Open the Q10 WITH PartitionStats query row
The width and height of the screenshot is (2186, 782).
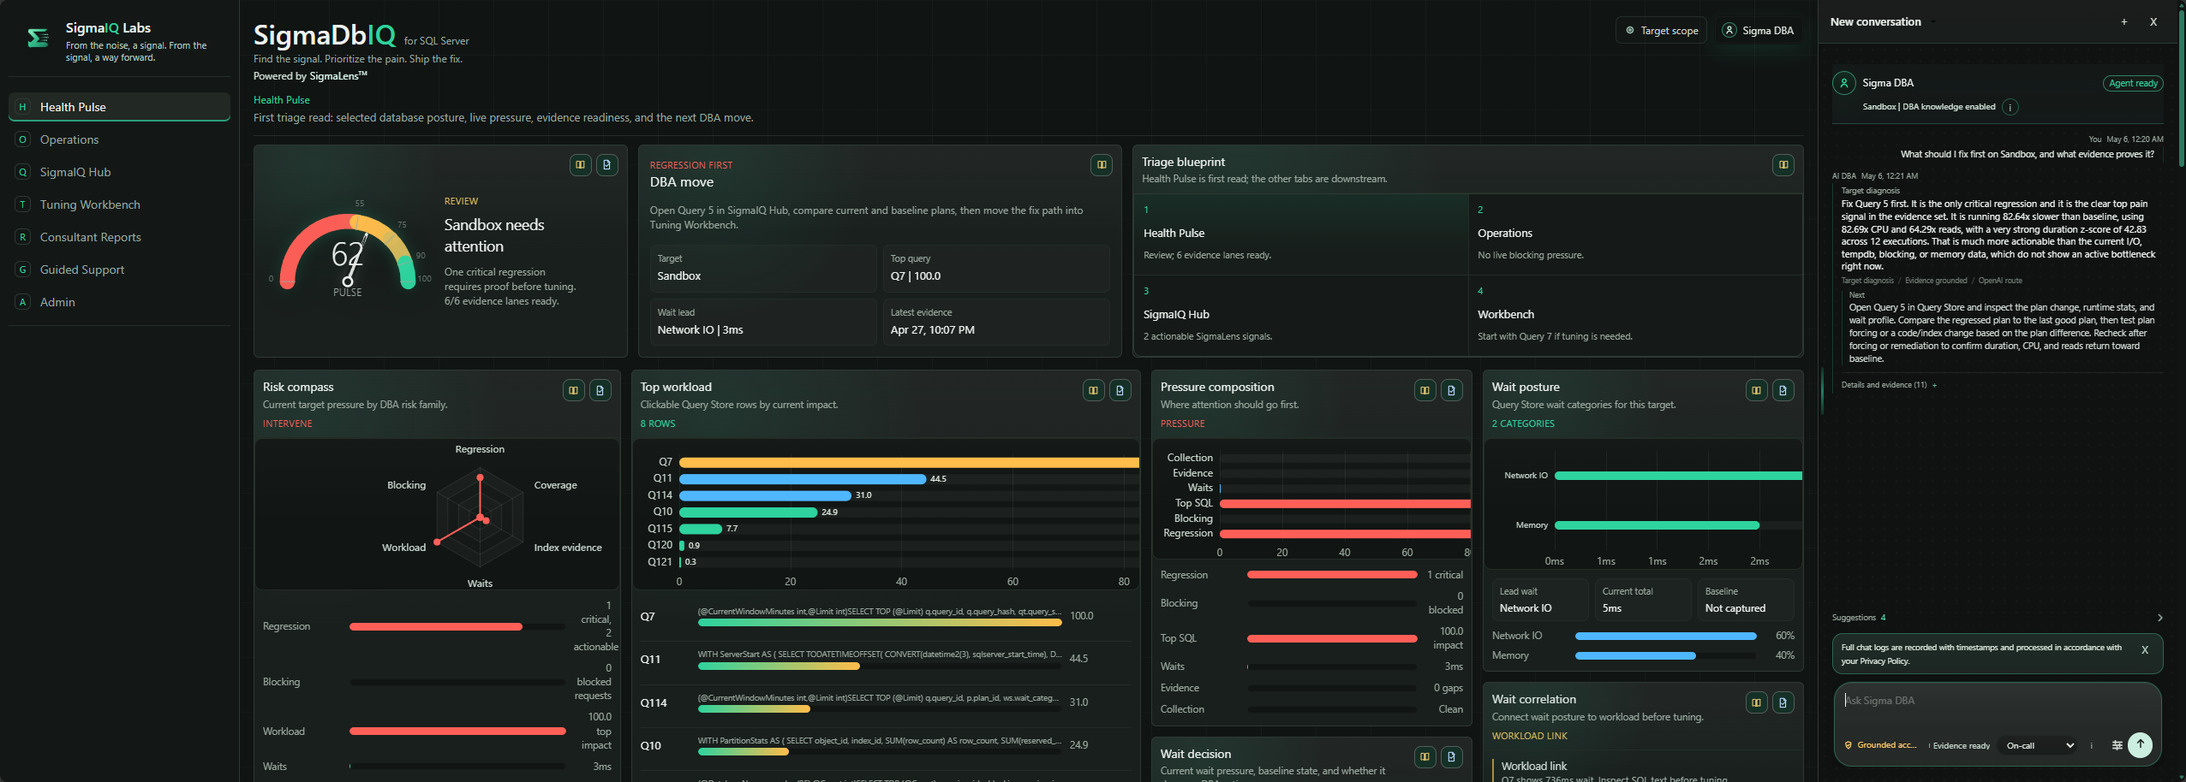click(886, 746)
